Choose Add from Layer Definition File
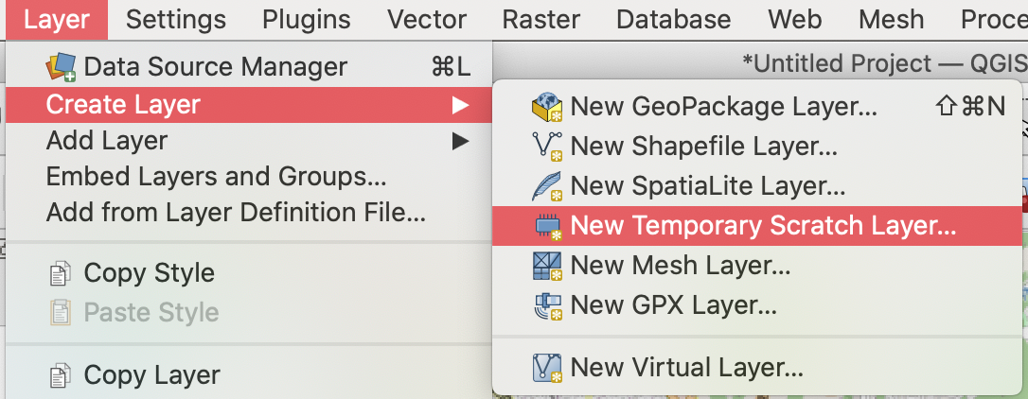 [x=236, y=213]
